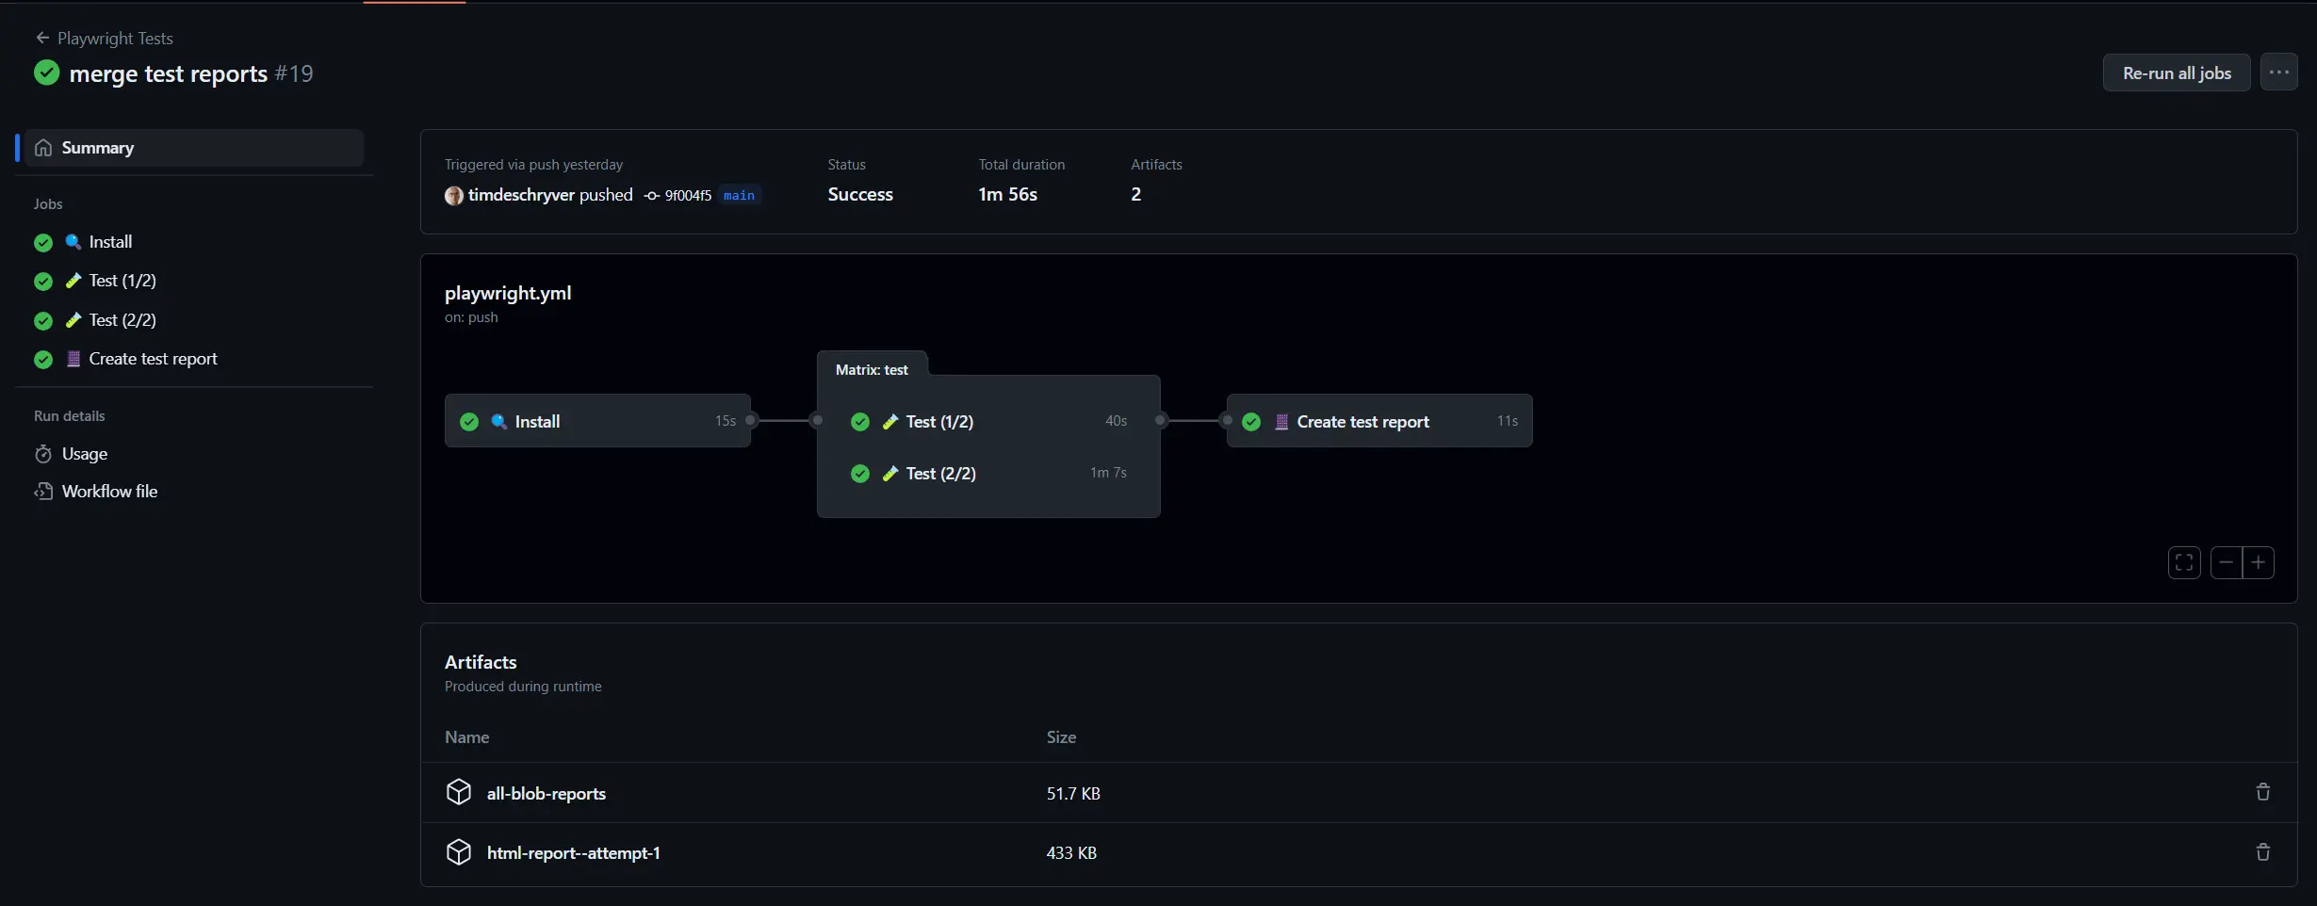Screen dimensions: 2317x906
Task: Click pencil icon on sidebar Test (1/2)
Action: [x=73, y=281]
